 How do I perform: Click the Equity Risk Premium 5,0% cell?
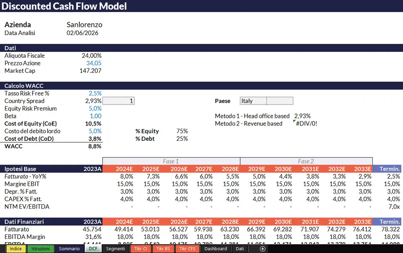click(x=95, y=109)
